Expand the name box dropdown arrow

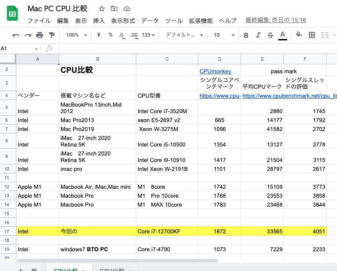pos(36,49)
